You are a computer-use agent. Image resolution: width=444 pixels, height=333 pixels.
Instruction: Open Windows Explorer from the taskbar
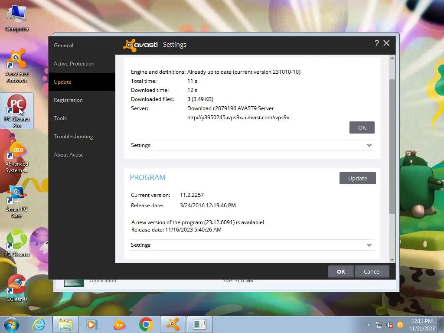coord(65,324)
